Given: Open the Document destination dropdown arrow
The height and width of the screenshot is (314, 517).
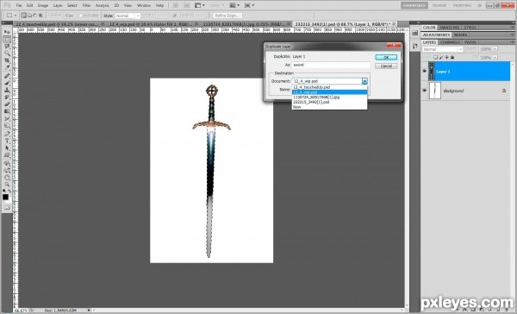Looking at the screenshot, I should (364, 81).
